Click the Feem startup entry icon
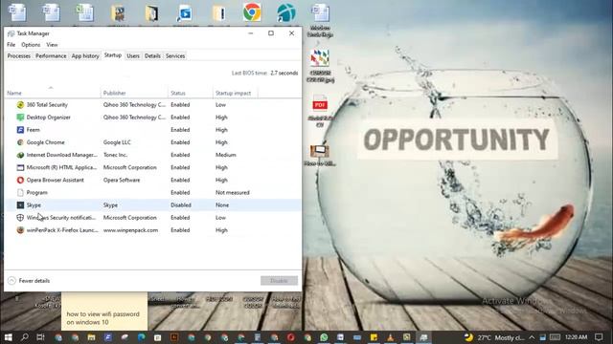This screenshot has height=344, width=613. (x=20, y=130)
